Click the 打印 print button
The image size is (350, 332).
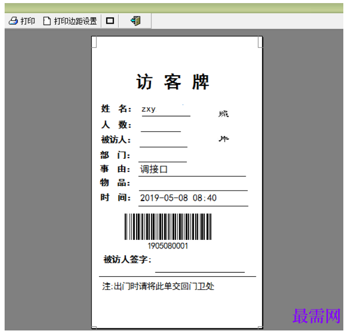[x=22, y=21]
